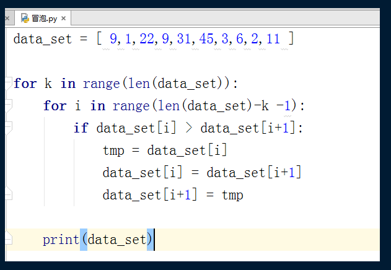Click the number 6 in the data_set list
The width and height of the screenshot is (391, 270).
239,39
